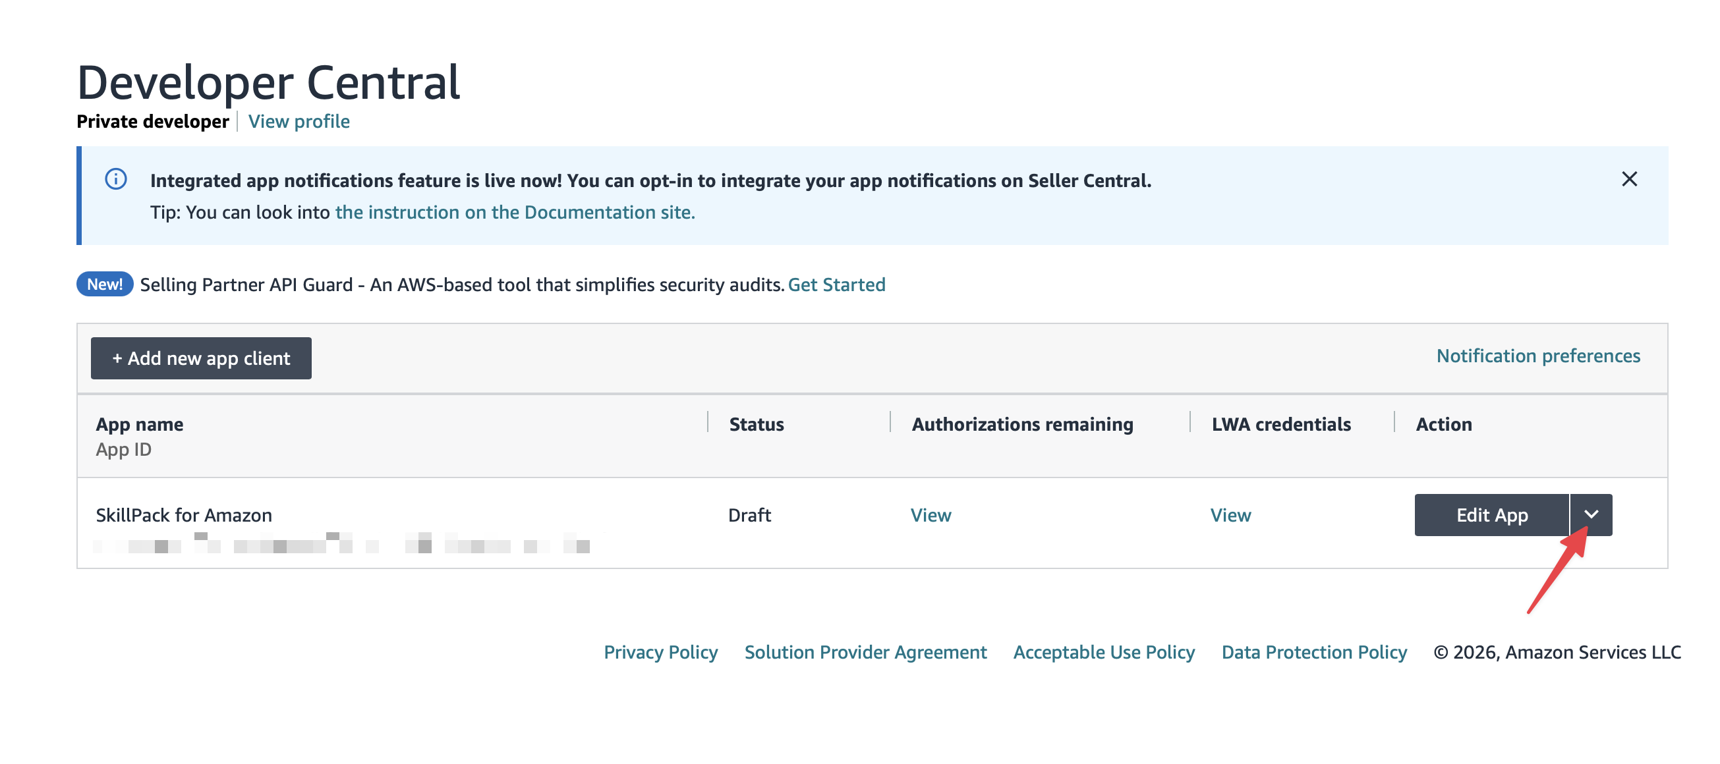Click the LWA credentials column header

[x=1281, y=424]
